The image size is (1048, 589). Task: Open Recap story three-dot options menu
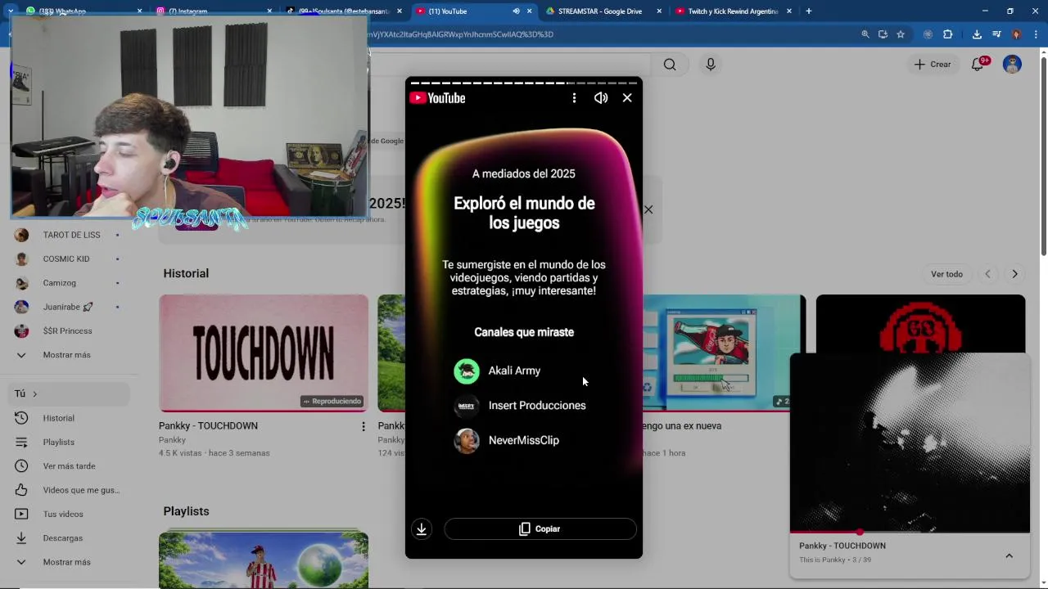pos(574,97)
